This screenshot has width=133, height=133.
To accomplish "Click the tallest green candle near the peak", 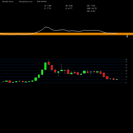I will (45, 66).
